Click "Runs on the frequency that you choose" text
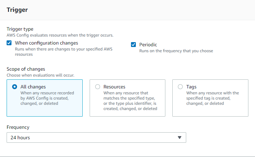255x157 pixels. [176, 51]
